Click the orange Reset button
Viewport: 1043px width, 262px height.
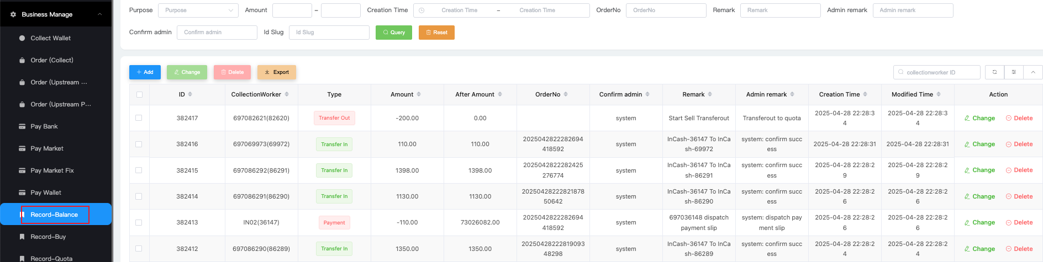[436, 33]
